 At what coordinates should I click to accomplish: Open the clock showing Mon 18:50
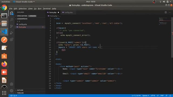click(x=91, y=2)
